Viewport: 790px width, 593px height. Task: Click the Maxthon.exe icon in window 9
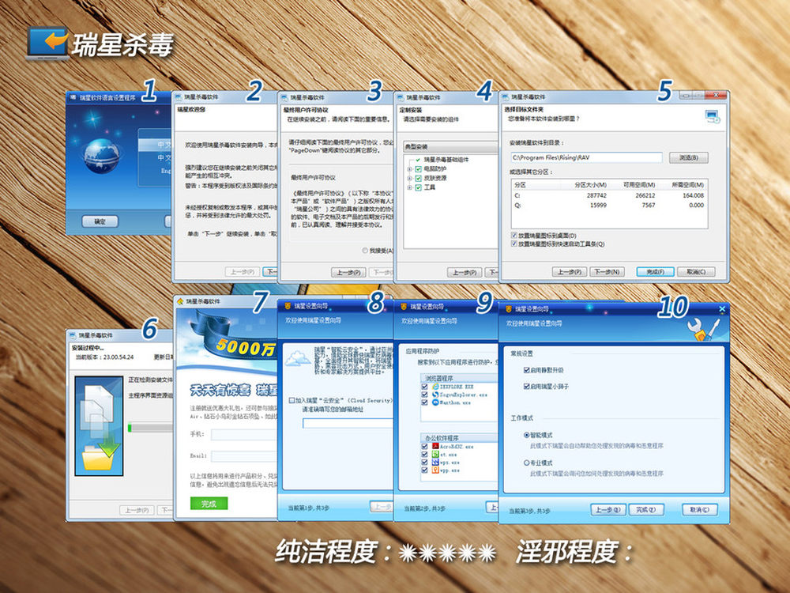[434, 403]
